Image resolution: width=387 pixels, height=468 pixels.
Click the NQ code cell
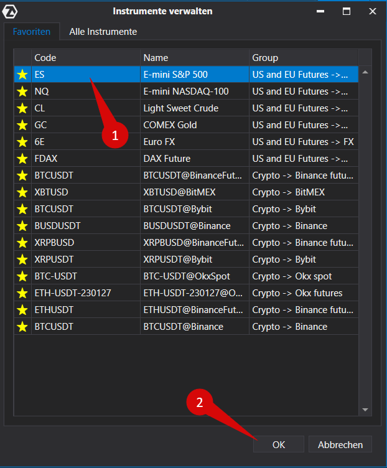pos(86,91)
